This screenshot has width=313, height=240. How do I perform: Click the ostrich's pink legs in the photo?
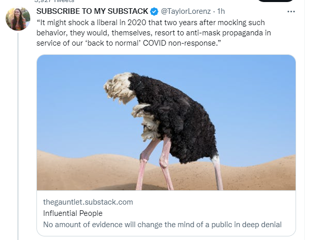155,164
